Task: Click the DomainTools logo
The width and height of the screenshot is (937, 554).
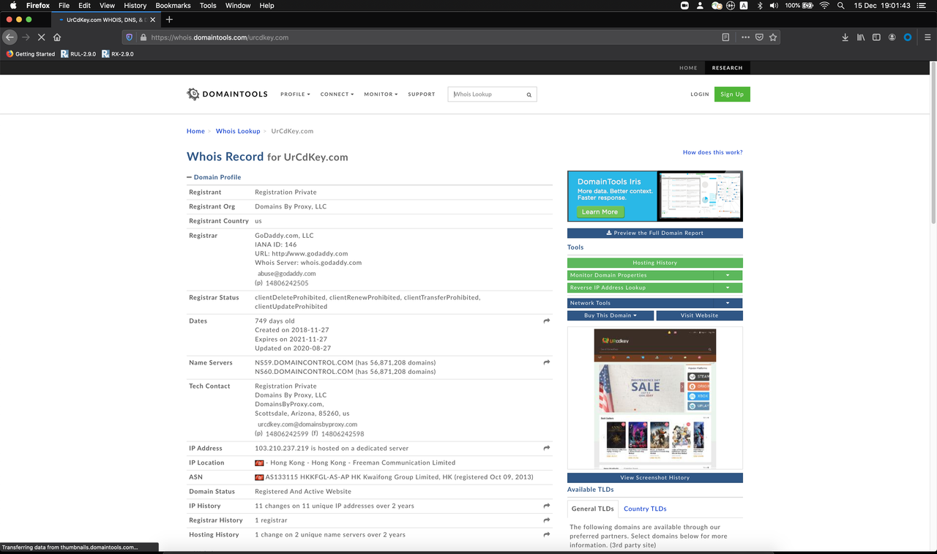Action: (x=227, y=94)
